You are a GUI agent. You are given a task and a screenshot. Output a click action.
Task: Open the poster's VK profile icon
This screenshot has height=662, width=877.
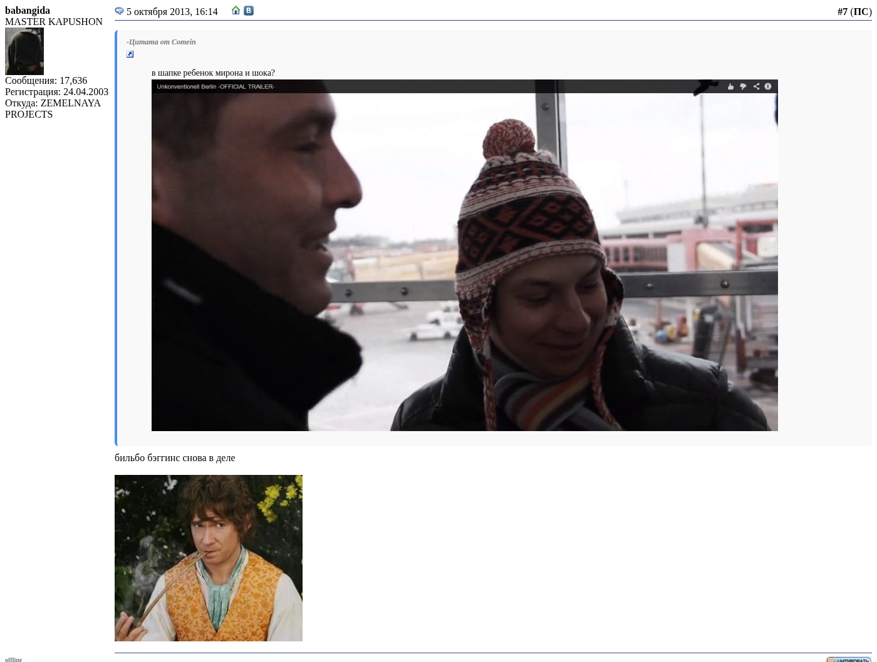pos(249,11)
